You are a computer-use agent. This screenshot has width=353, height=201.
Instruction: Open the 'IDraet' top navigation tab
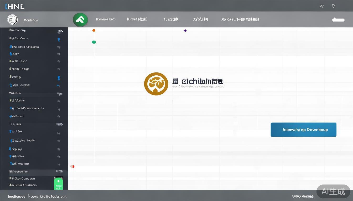pos(137,19)
